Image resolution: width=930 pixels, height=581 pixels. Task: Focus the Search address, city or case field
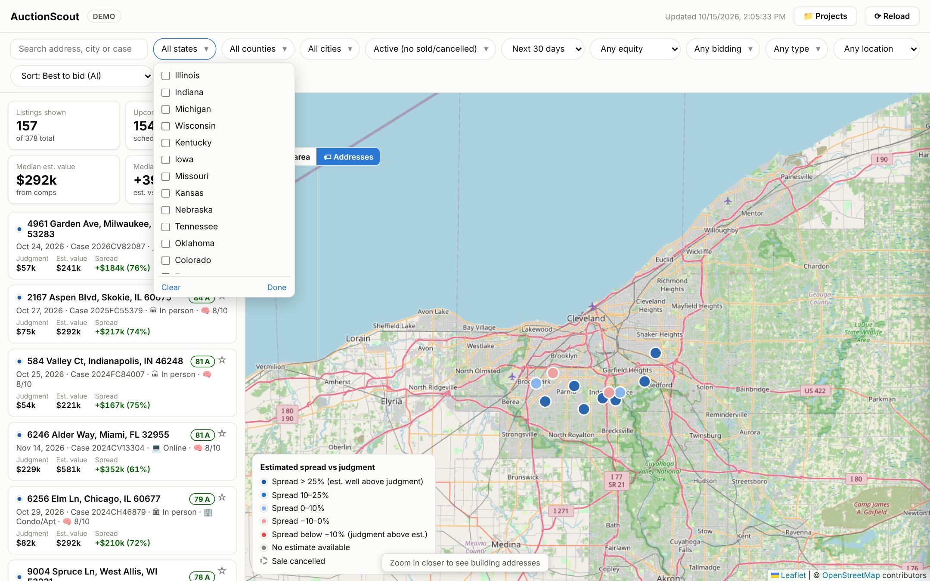click(79, 49)
